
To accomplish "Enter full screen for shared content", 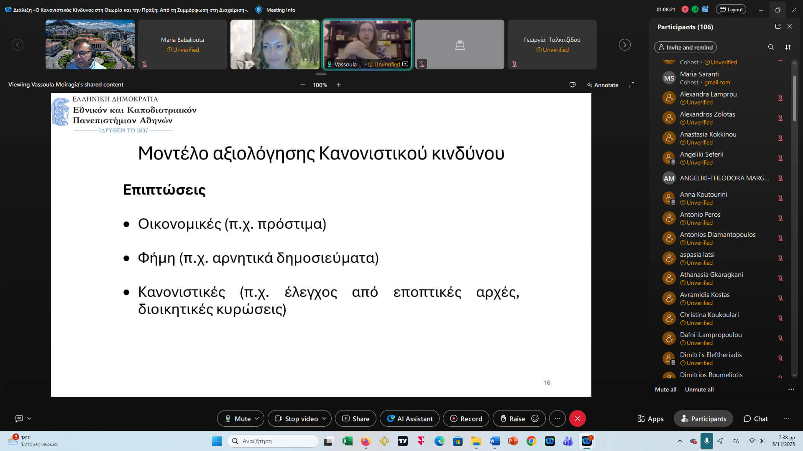I will pos(632,85).
